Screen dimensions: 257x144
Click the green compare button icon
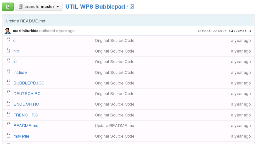point(8,6)
